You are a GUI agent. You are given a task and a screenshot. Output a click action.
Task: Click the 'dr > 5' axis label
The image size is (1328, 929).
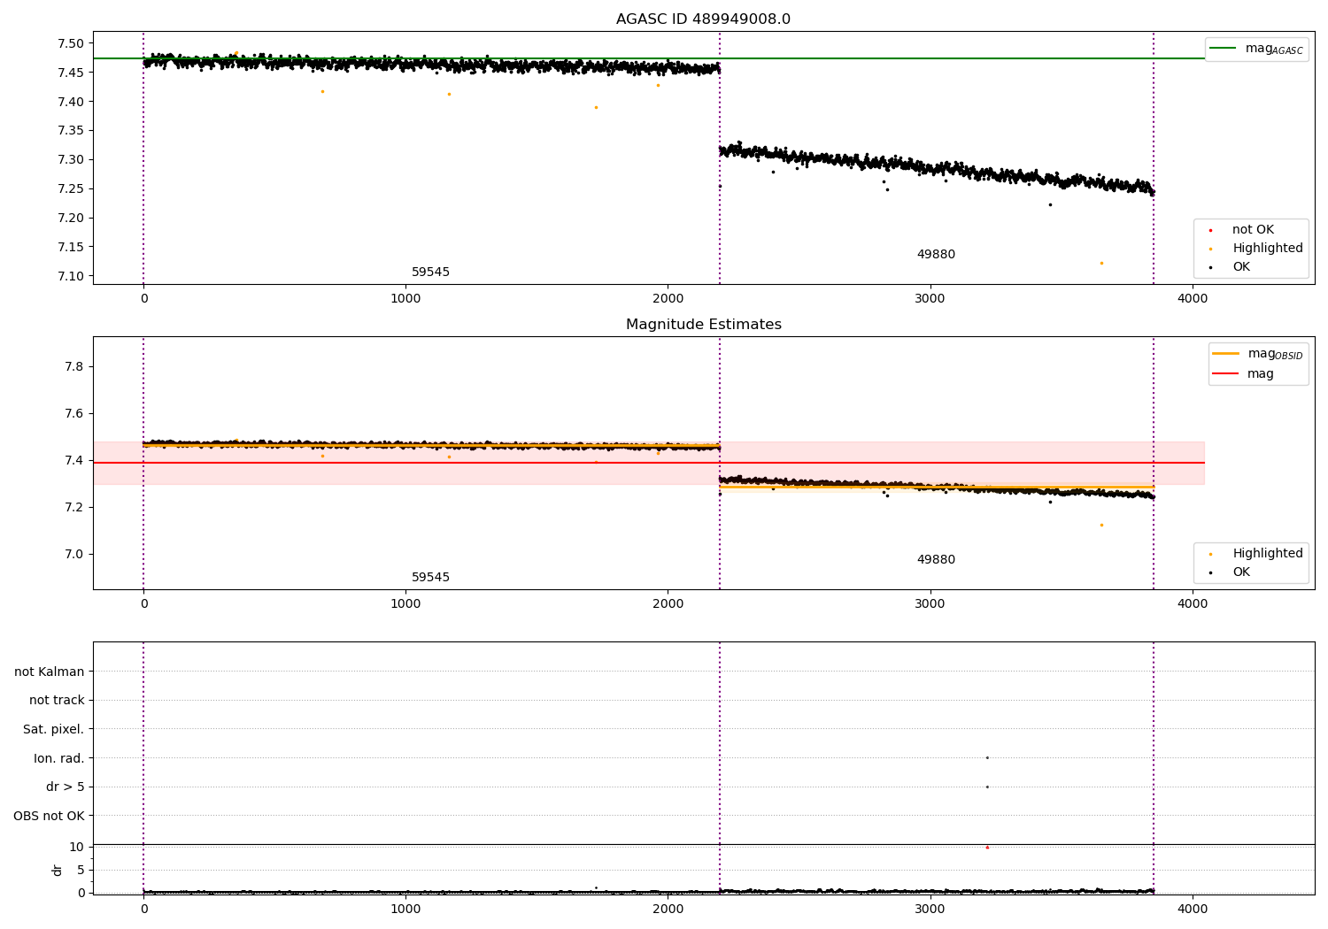pos(66,787)
